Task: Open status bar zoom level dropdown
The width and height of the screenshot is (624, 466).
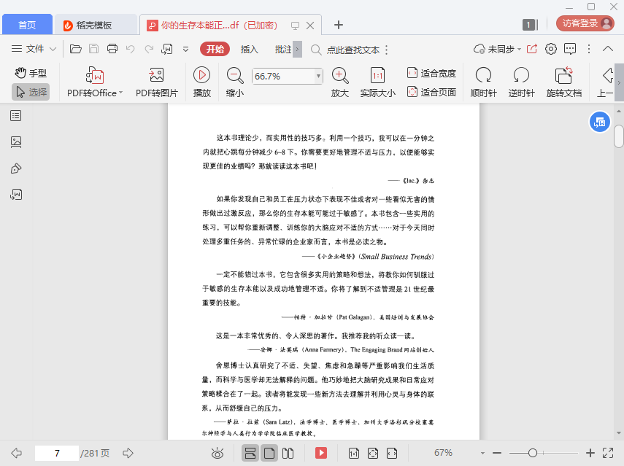Action: point(482,453)
